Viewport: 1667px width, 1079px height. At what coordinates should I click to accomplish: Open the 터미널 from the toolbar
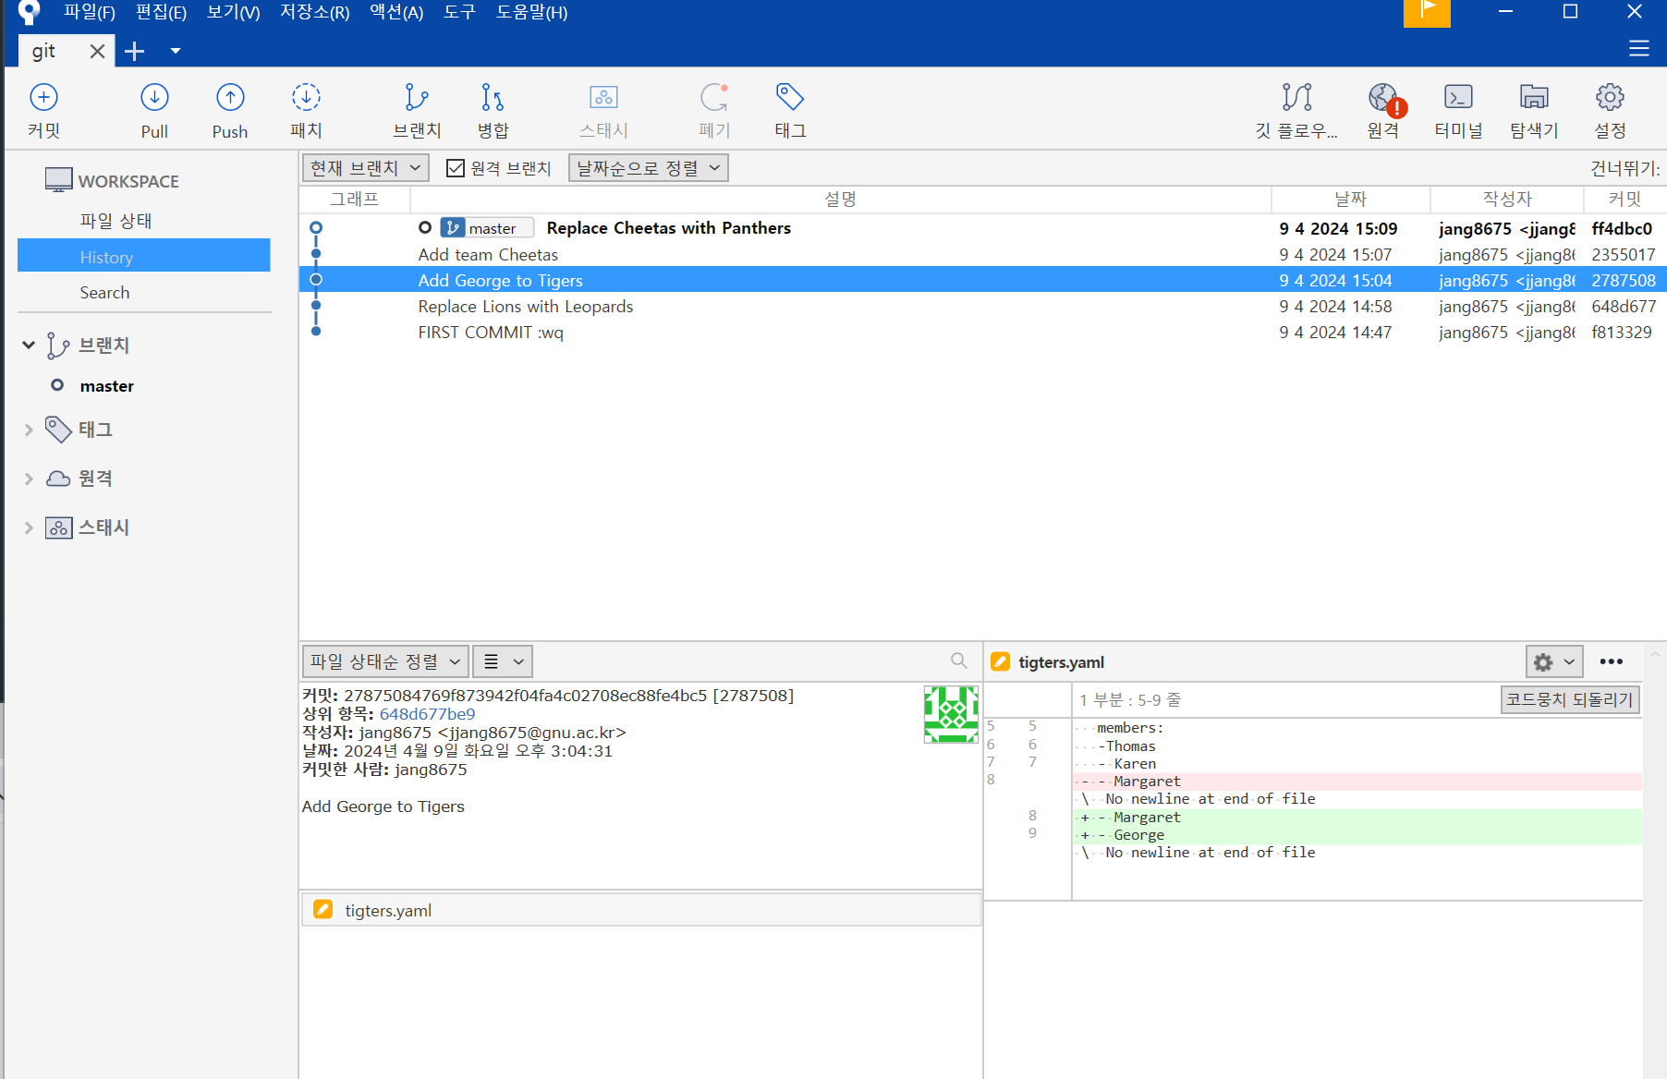[x=1458, y=109]
